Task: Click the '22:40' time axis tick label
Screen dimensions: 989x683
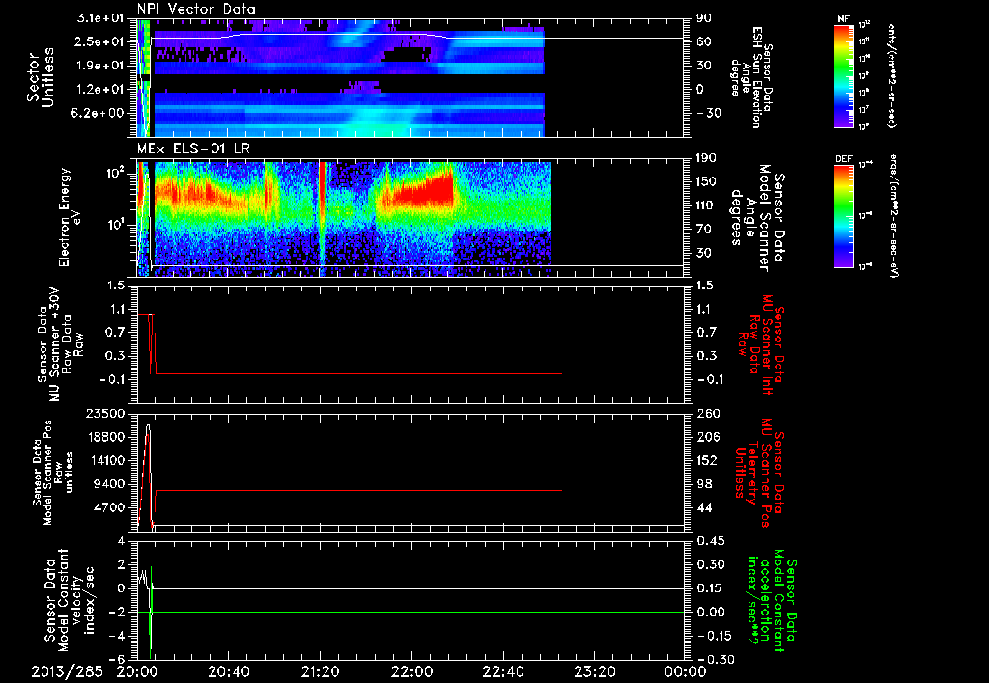Action: tap(503, 671)
